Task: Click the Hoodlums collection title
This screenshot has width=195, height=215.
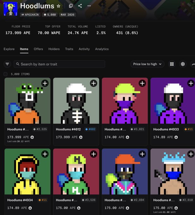Action: coord(37,6)
